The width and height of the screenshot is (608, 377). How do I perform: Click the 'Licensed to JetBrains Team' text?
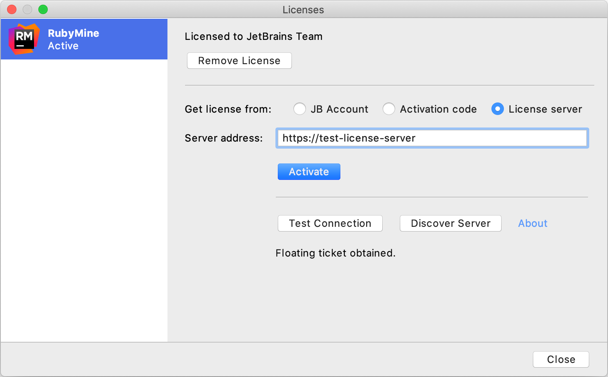[x=254, y=36]
